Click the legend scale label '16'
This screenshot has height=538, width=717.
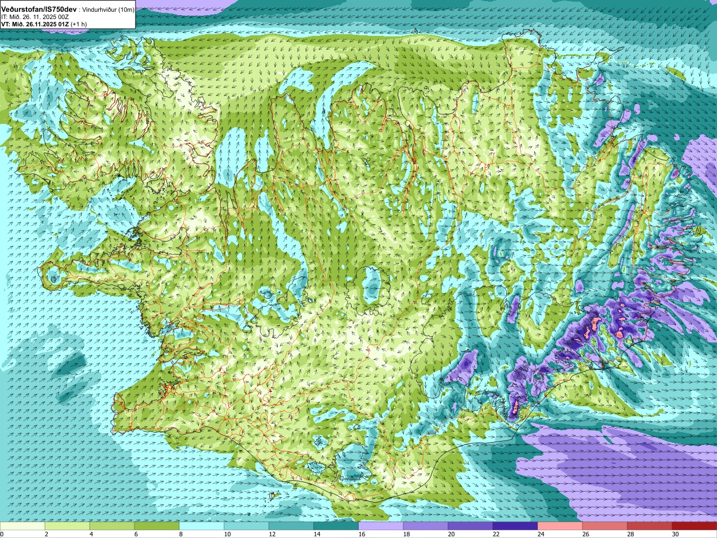362,534
